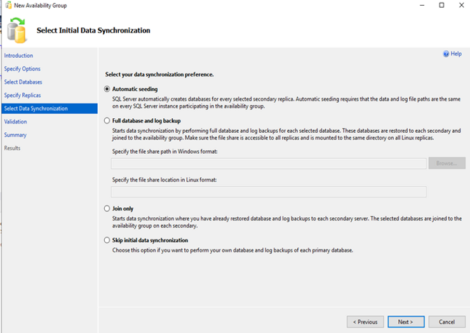Choose Full database and log backup option

pyautogui.click(x=107, y=120)
